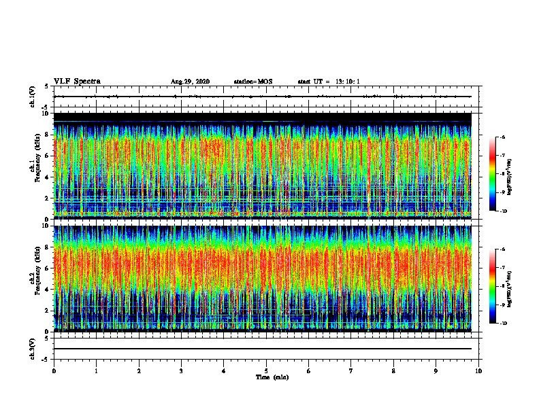Click the ch.3 voltage waveform trace

pyautogui.click(x=263, y=349)
